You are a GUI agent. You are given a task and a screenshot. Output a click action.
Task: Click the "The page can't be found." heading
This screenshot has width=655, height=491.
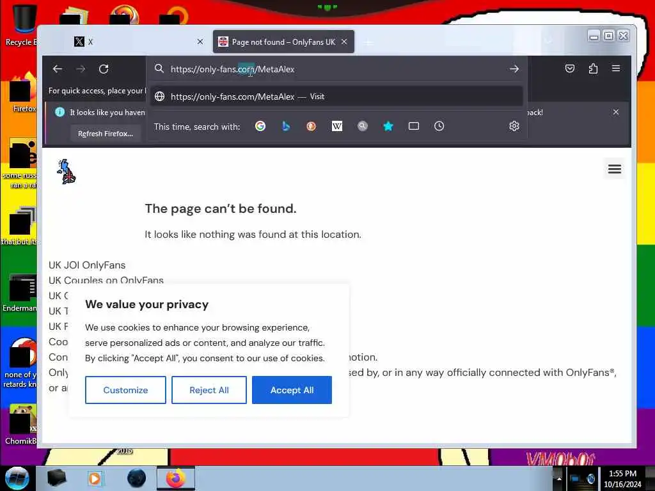click(221, 208)
